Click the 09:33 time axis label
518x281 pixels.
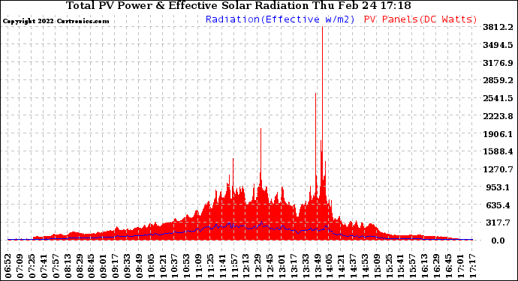(x=127, y=266)
